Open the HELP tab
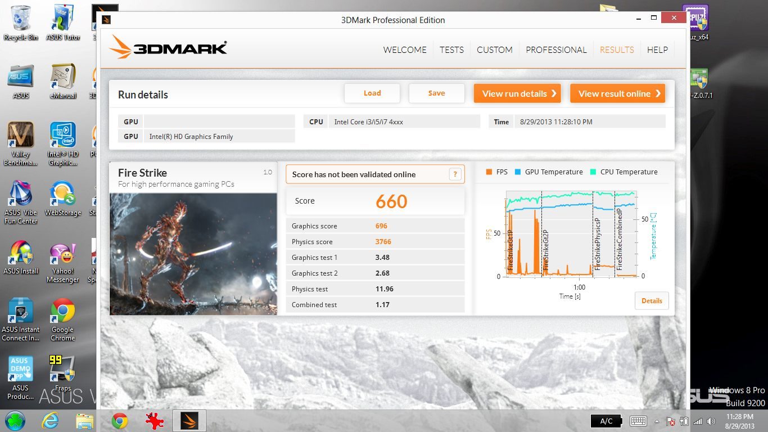Image resolution: width=768 pixels, height=432 pixels. click(657, 49)
